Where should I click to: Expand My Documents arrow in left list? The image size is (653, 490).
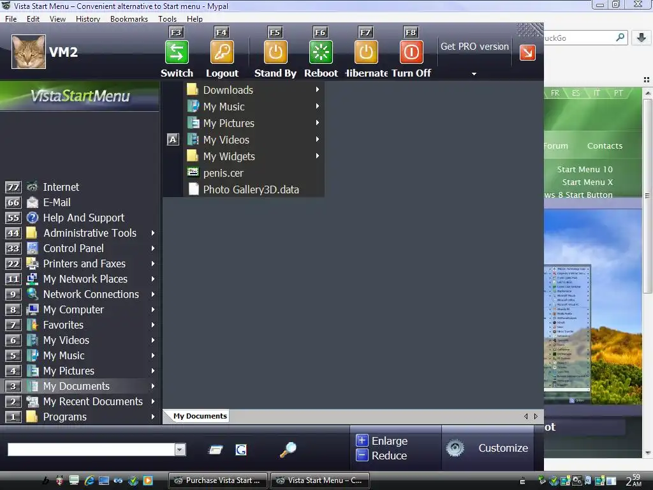tap(153, 386)
